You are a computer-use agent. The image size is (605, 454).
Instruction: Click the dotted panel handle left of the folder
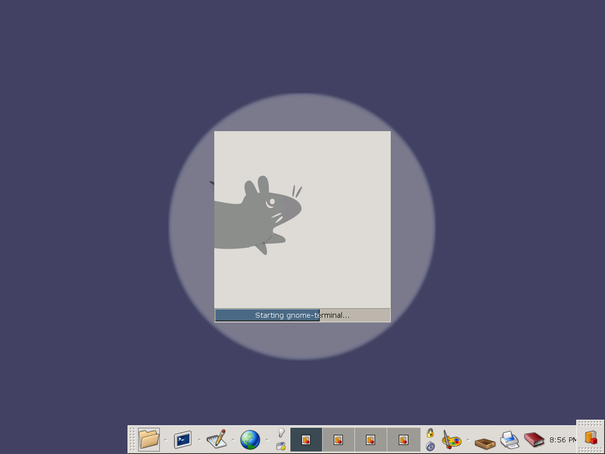133,439
